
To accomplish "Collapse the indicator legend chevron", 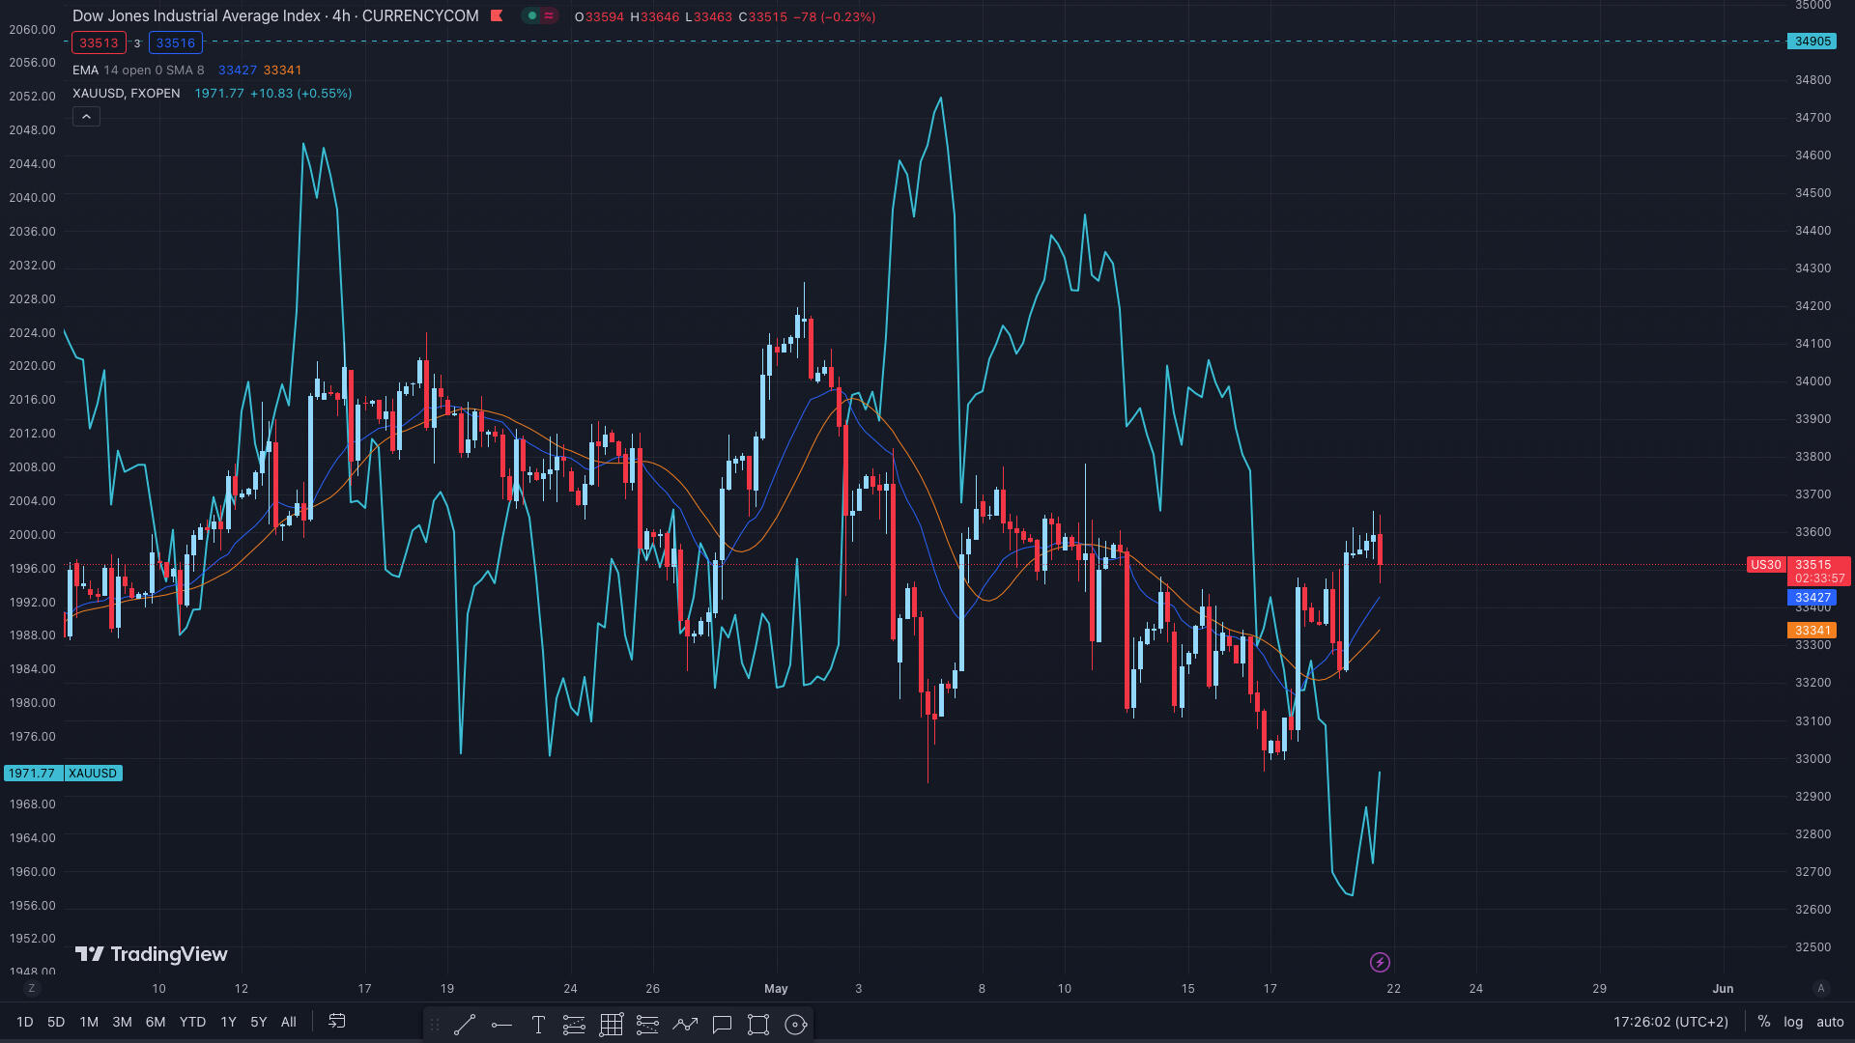I will (86, 117).
